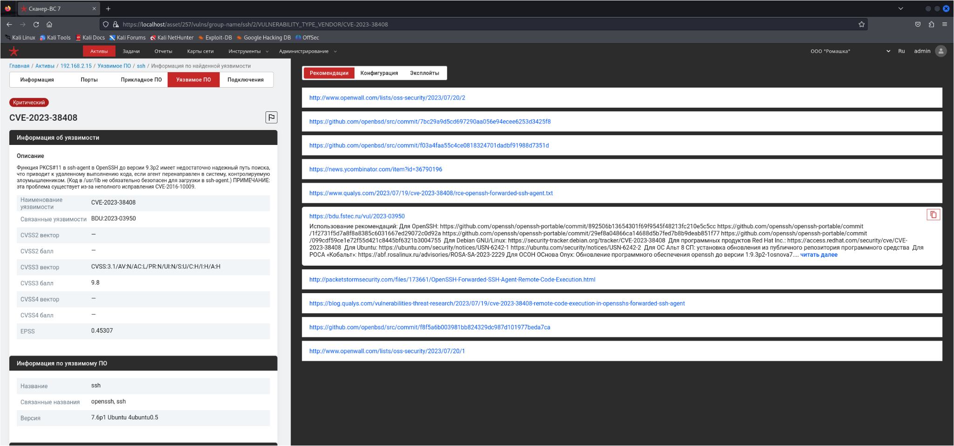954x446 pixels.
Task: Click the Критический severity badge
Action: point(29,103)
